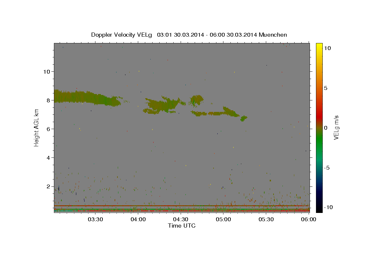Click the green section of the colorbar
The width and height of the screenshot is (383, 255).
coord(319,140)
